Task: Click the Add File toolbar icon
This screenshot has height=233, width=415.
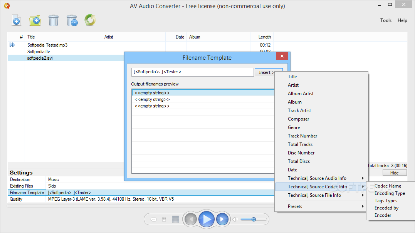Action: pos(17,20)
